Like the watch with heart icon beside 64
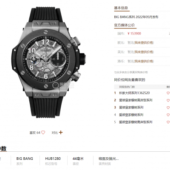The width and height of the screenshot is (170, 170). [x=43, y=133]
